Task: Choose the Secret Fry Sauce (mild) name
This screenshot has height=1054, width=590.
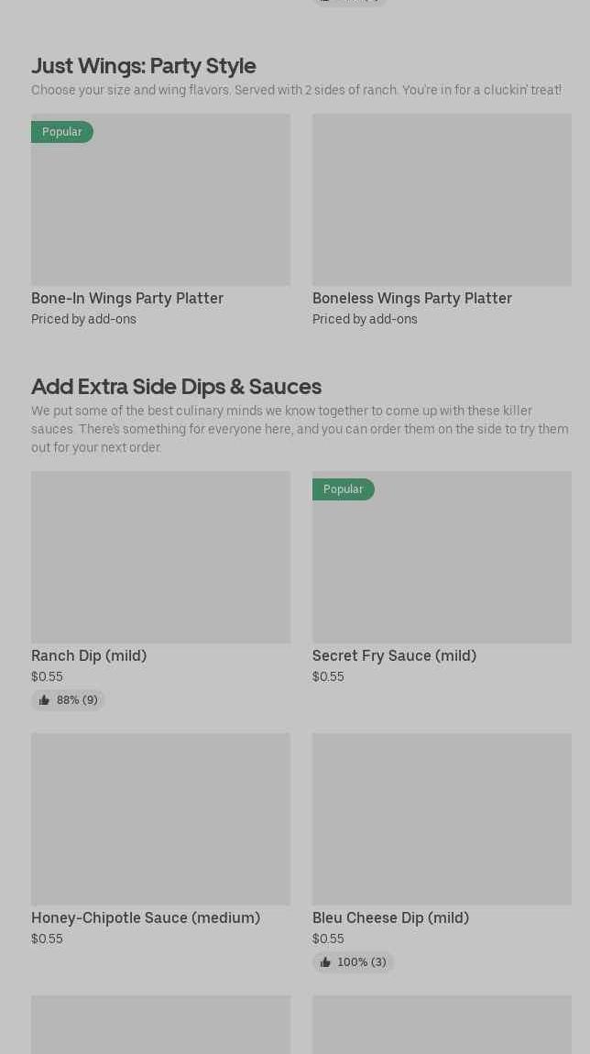Action: click(394, 655)
